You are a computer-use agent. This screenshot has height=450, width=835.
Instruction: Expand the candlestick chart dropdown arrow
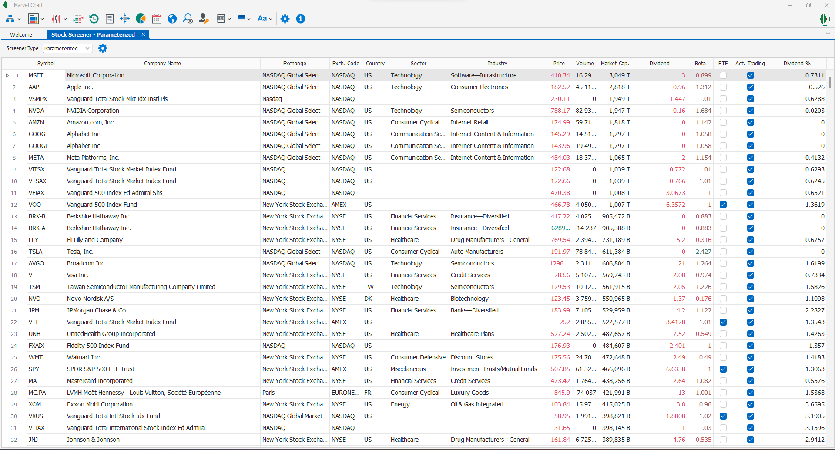pos(65,19)
